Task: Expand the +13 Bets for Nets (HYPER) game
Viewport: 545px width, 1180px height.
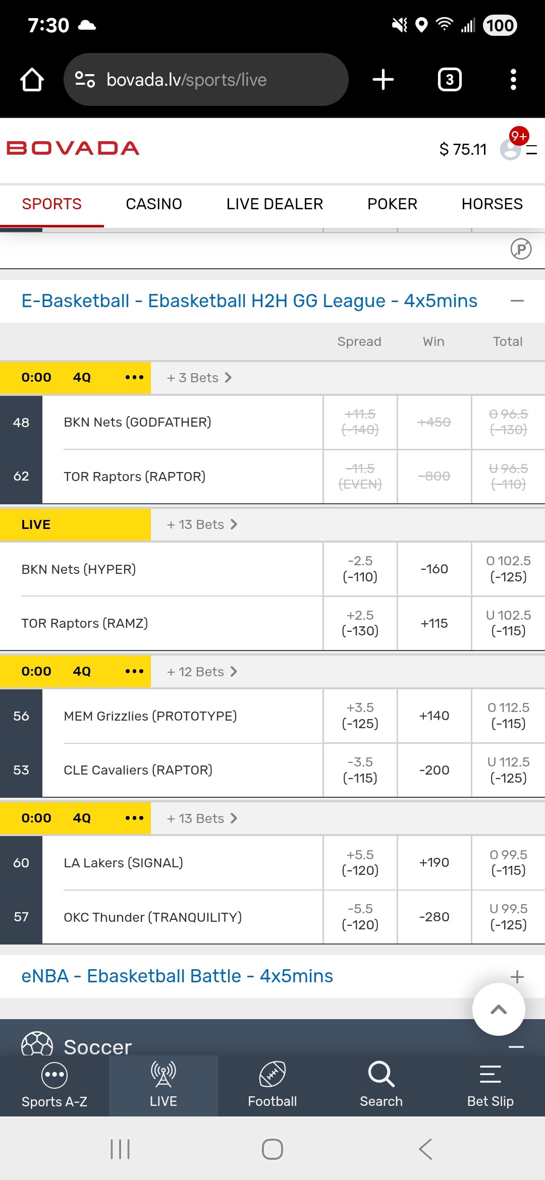Action: coord(202,524)
